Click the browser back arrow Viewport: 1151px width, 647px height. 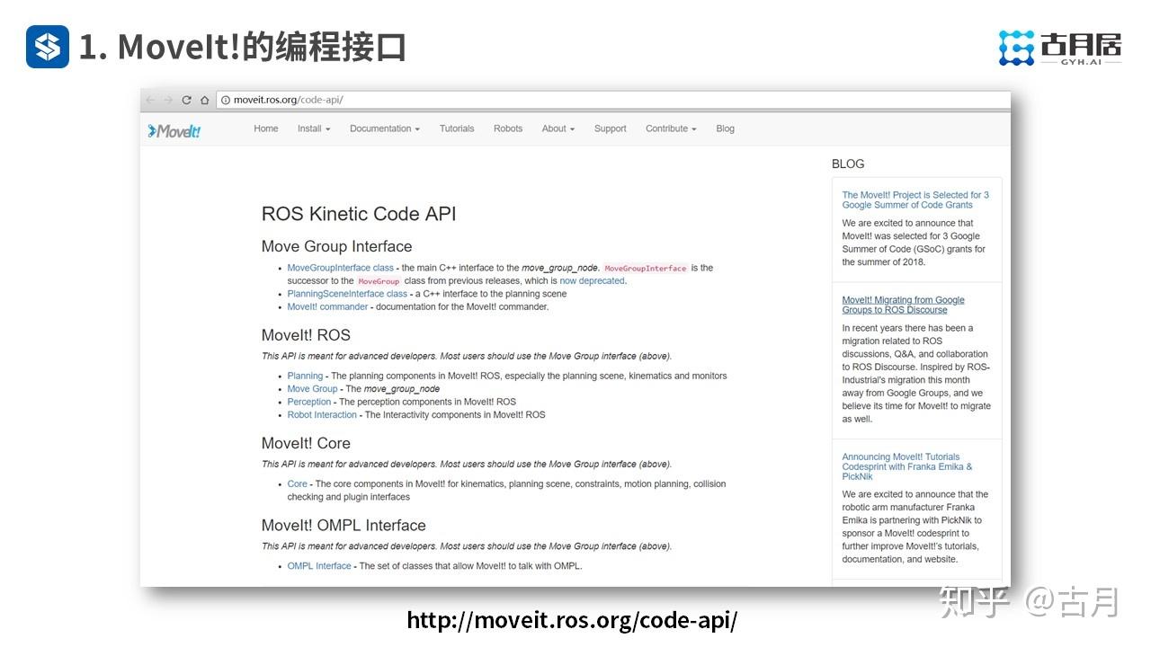tap(148, 100)
